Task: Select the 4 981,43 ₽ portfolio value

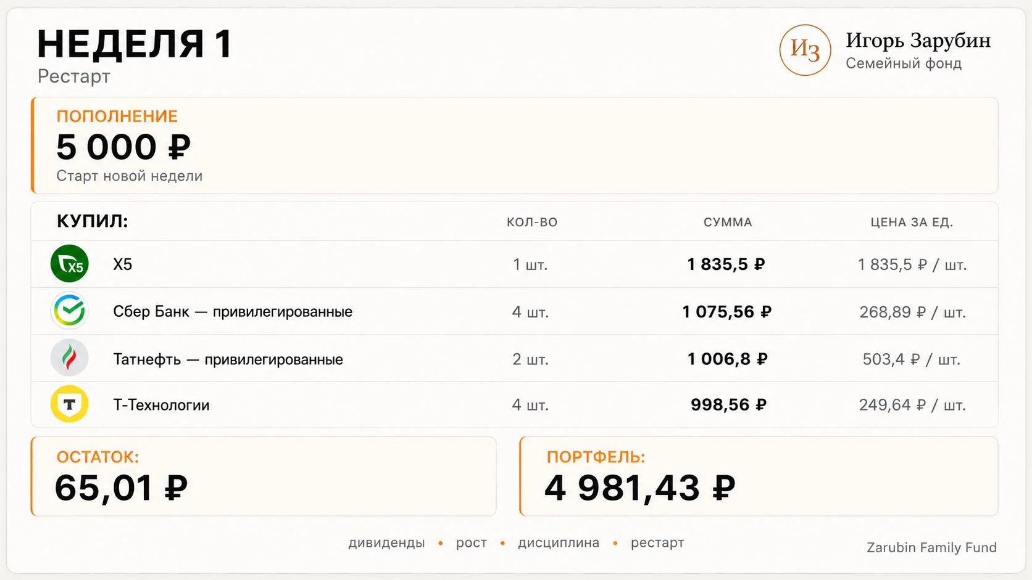Action: click(640, 488)
